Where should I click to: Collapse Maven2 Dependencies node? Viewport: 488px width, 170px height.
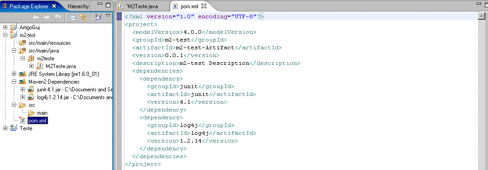pos(14,82)
